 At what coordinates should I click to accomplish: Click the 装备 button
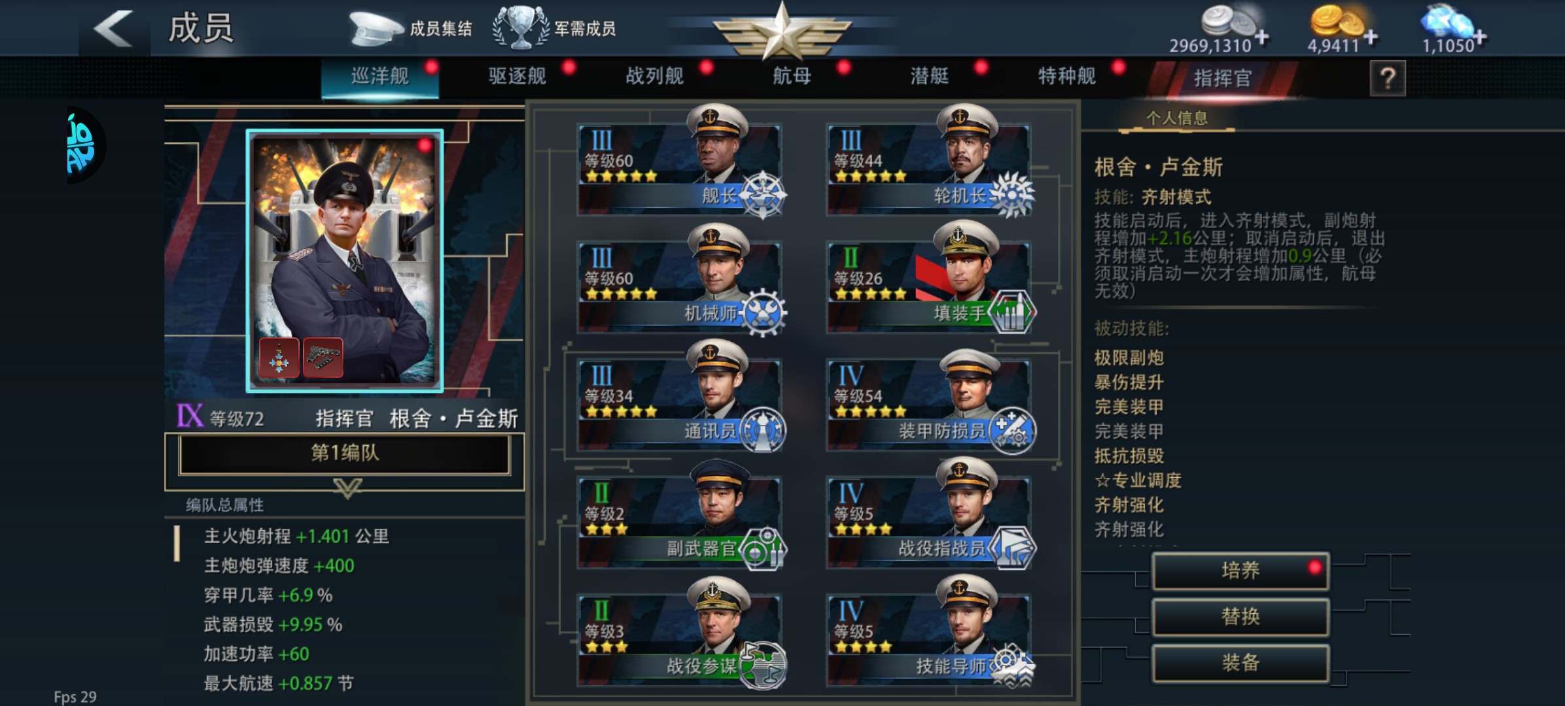(1240, 663)
